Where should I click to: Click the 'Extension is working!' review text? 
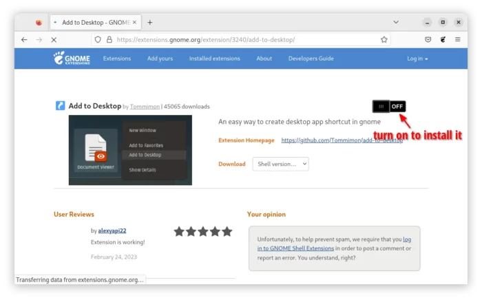point(118,242)
